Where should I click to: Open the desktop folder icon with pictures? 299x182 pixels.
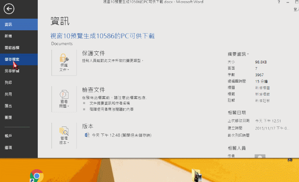(x=196, y=175)
